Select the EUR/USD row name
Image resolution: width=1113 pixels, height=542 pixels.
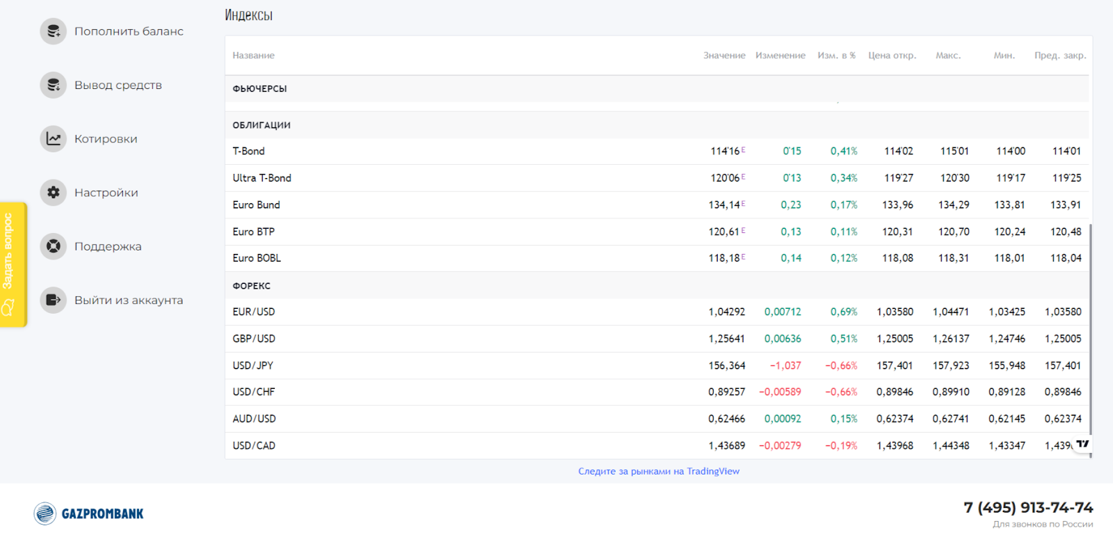(253, 312)
